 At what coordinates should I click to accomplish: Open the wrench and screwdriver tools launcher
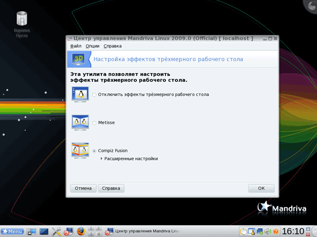coord(56,231)
